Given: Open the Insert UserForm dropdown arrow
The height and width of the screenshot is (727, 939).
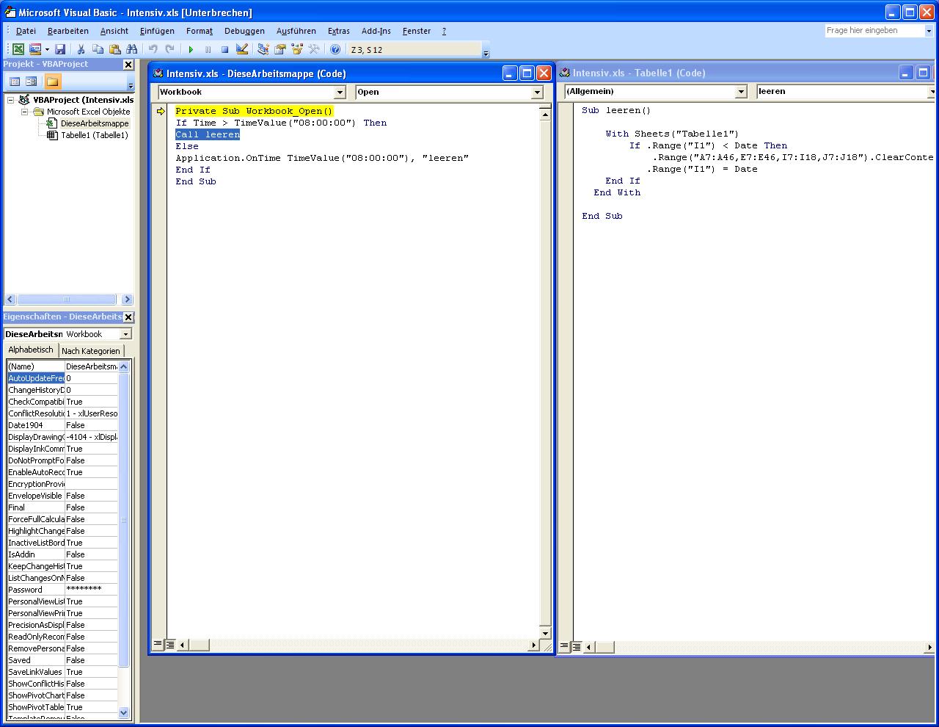Looking at the screenshot, I should 47,49.
